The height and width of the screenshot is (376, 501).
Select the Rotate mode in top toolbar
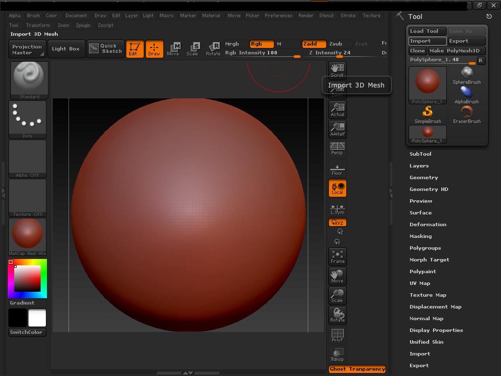pos(213,49)
